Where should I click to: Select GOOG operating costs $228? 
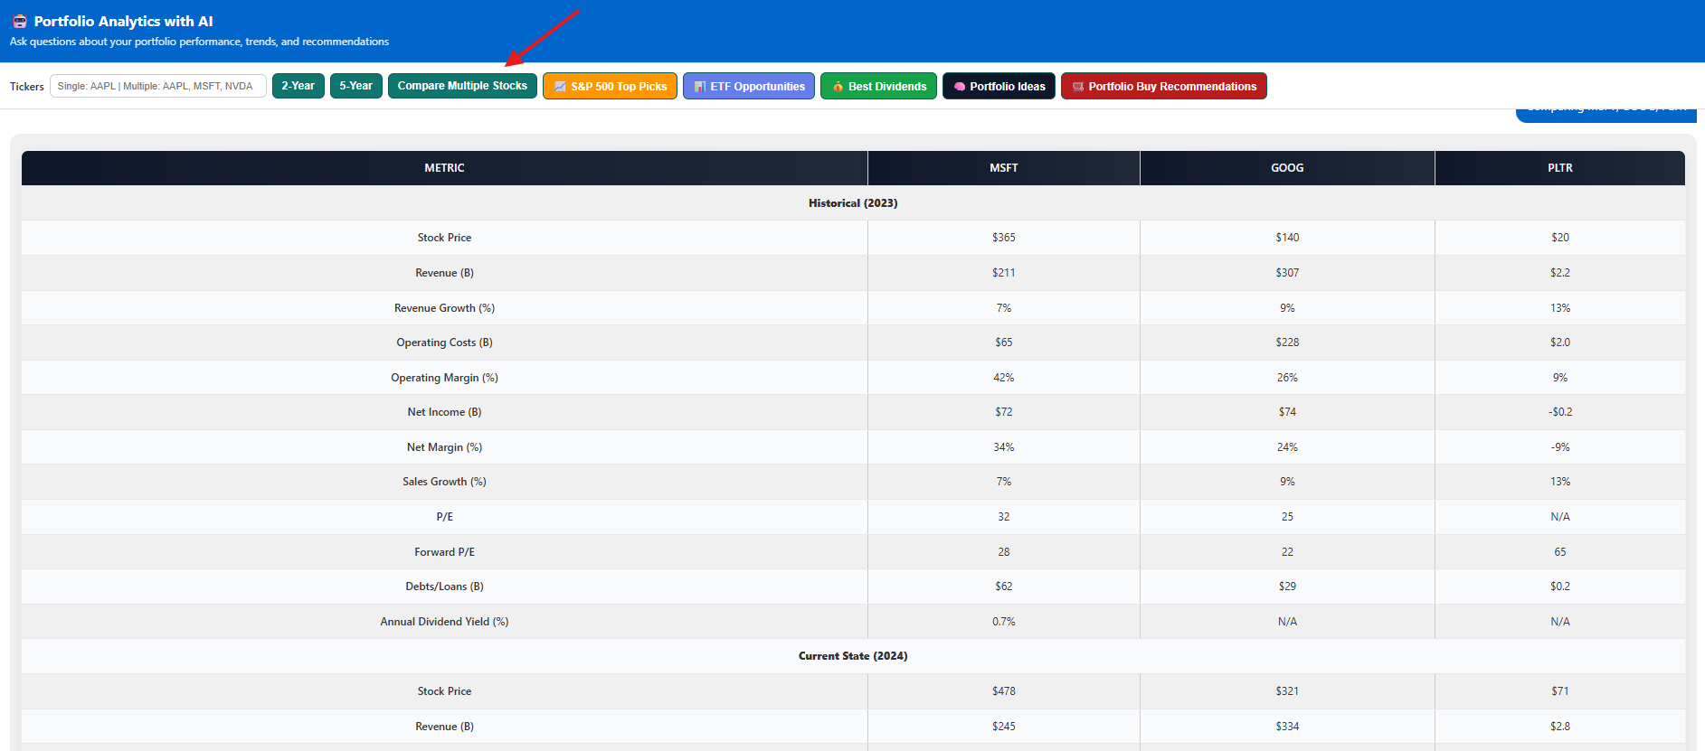1287,343
